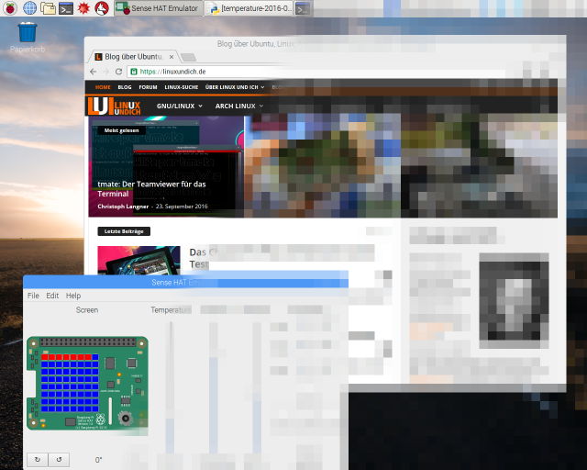Switch to the terminal window taskbar entry
587x470 pixels.
[x=303, y=8]
